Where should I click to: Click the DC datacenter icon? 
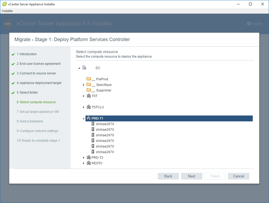pos(84,68)
